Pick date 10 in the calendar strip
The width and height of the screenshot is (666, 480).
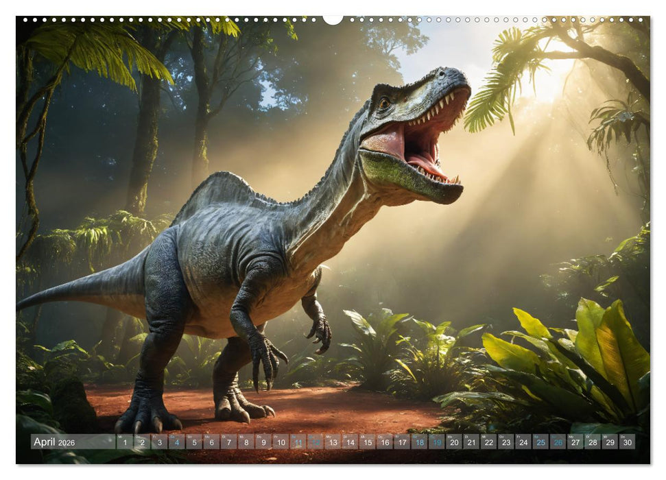point(281,442)
